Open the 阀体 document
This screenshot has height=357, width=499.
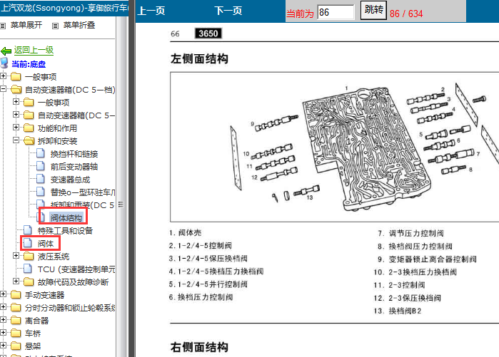click(46, 244)
